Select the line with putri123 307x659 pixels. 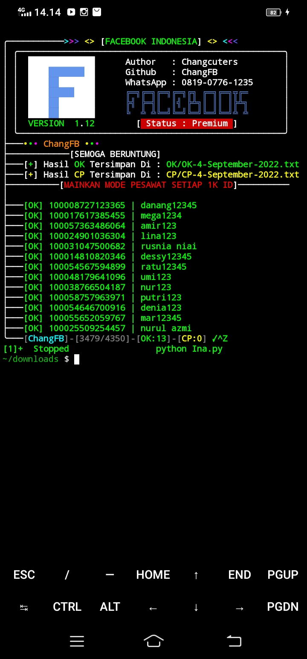point(102,298)
